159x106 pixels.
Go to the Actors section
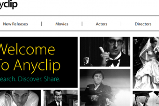pos(101,24)
